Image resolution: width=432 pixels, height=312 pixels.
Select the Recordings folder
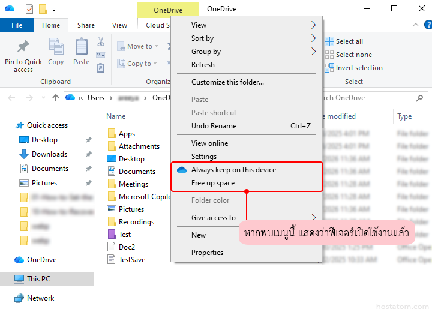131,222
